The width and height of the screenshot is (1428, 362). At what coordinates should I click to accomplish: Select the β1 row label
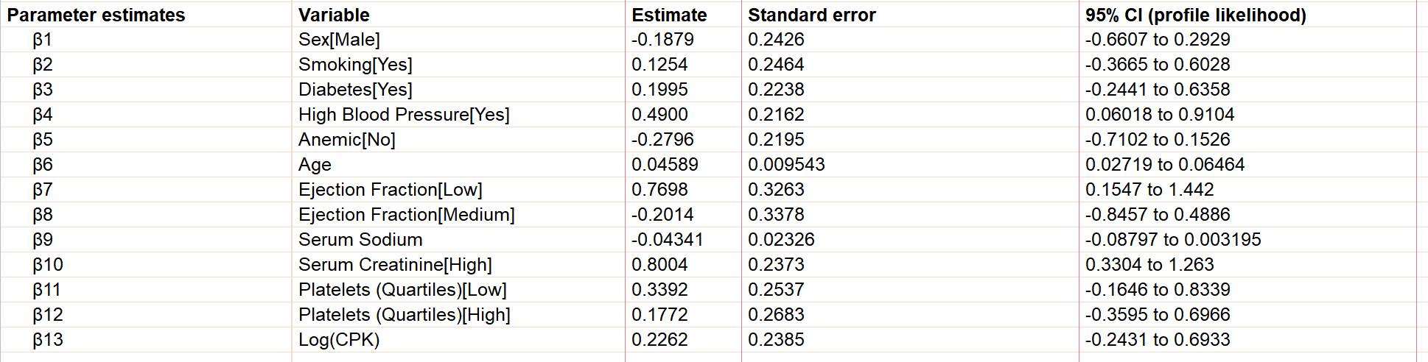43,40
